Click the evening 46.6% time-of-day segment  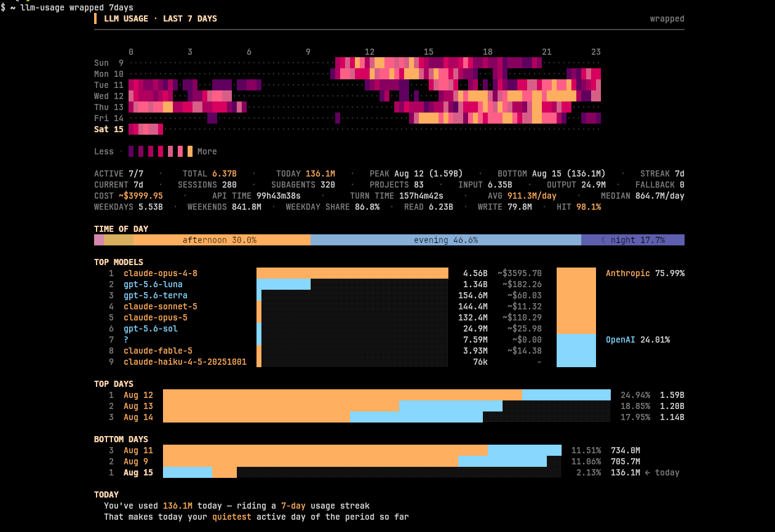tap(446, 240)
